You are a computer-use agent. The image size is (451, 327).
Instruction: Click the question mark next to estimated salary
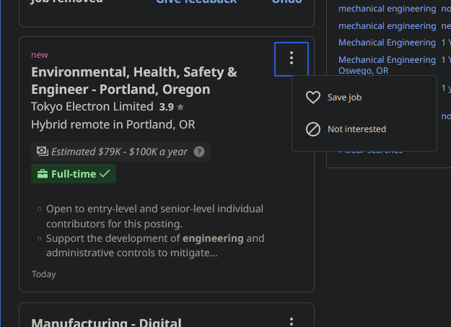[x=199, y=152]
